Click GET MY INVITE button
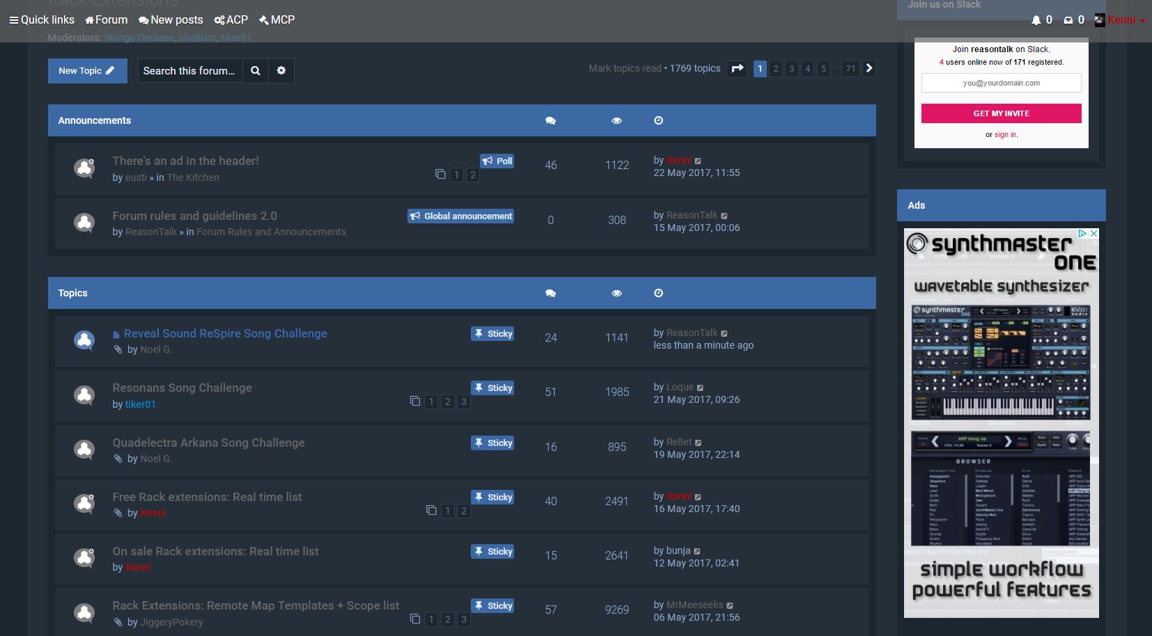 pos(1001,113)
